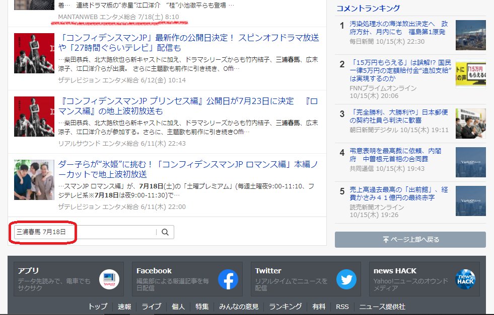The image size is (494, 315).
Task: Open ranking 2 「15万円もらえる」は誤解!?
Action: (400, 70)
